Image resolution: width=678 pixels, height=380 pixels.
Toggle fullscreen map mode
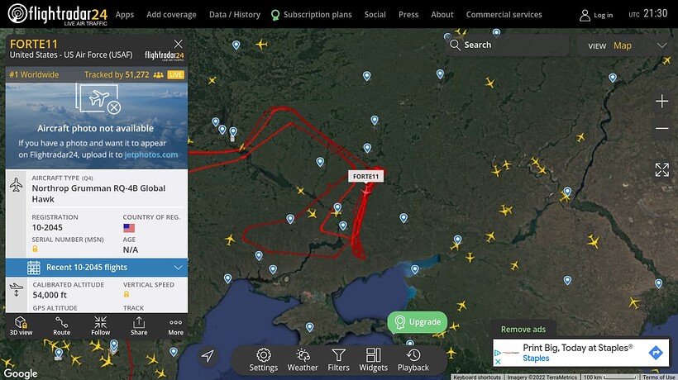click(661, 169)
